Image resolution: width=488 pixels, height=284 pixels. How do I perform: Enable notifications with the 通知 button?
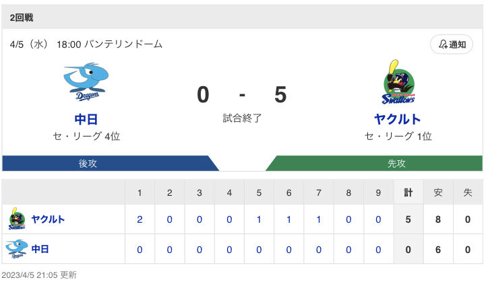point(452,44)
